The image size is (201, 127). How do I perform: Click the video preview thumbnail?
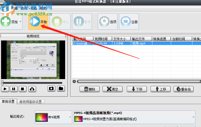click(33, 60)
